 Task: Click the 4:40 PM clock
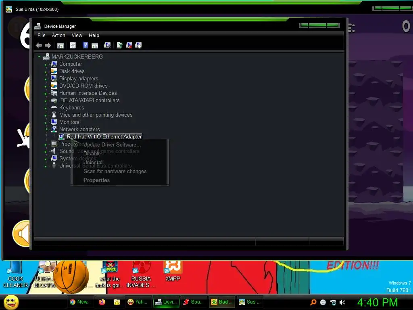click(378, 302)
